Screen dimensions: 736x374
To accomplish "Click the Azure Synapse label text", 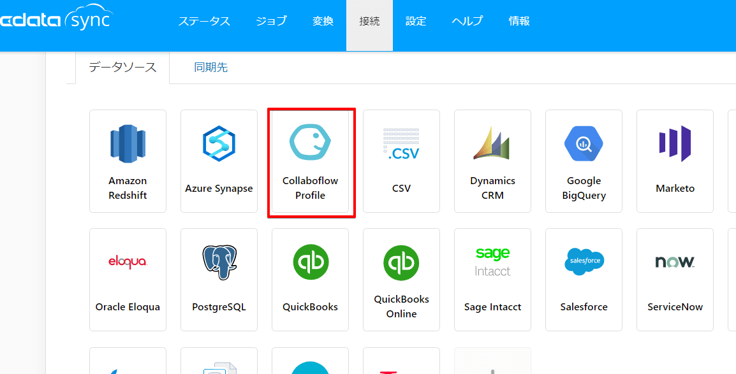I will click(219, 189).
